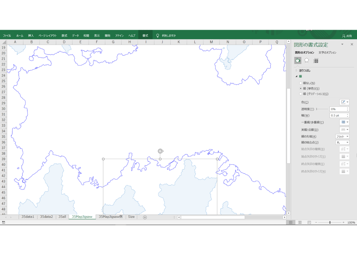357x255 pixels.
Task: Click the Select All corner triangle
Action: (x=4, y=42)
